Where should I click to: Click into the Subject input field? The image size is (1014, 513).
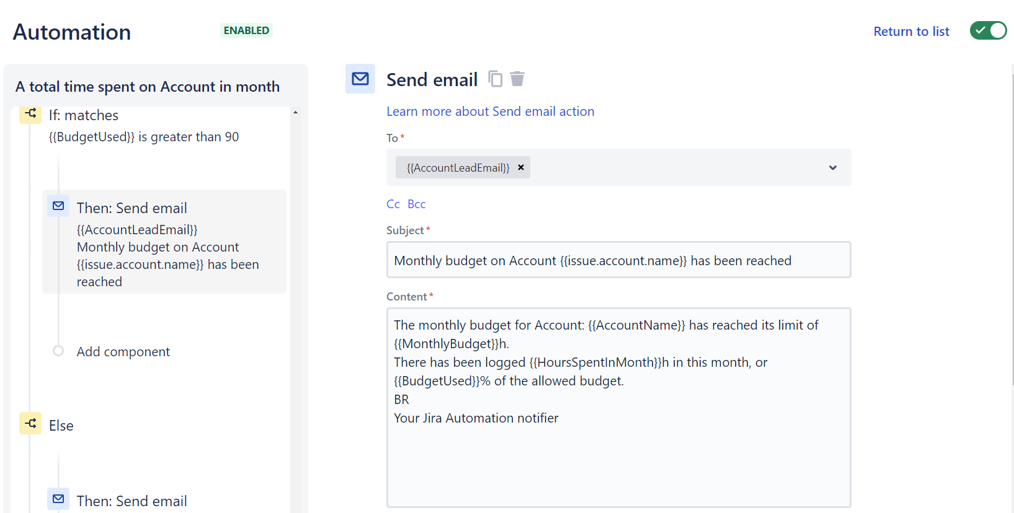tap(618, 260)
